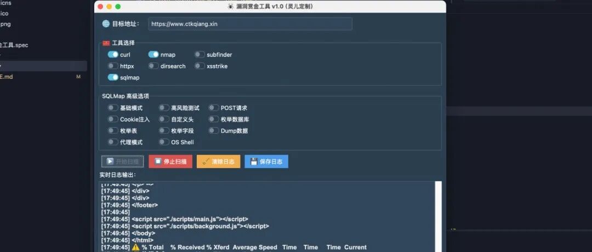The width and height of the screenshot is (592, 252).
Task: Turn on the POST请求 switch
Action: (214, 108)
